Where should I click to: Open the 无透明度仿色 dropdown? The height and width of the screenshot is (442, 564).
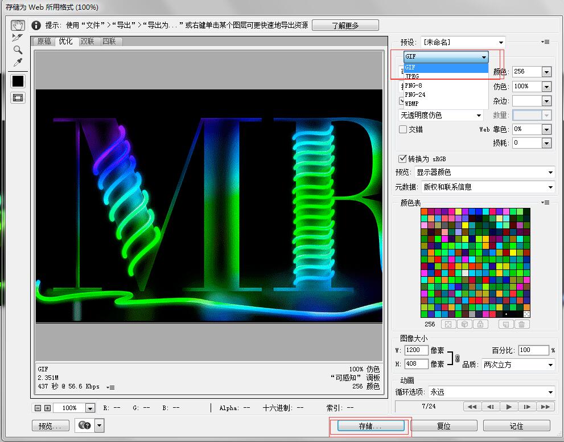[441, 115]
